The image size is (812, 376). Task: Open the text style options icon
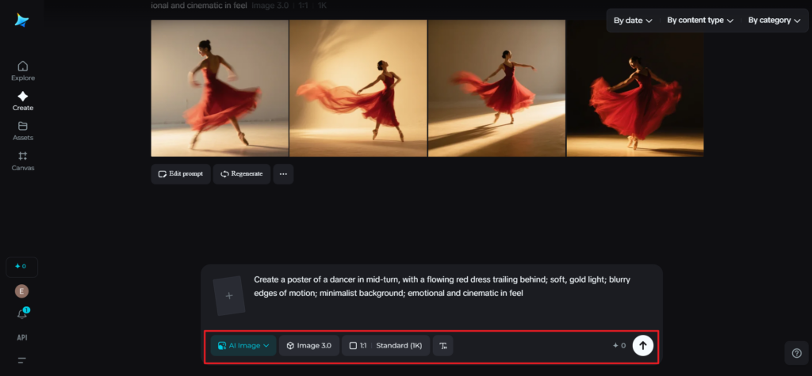coord(443,346)
